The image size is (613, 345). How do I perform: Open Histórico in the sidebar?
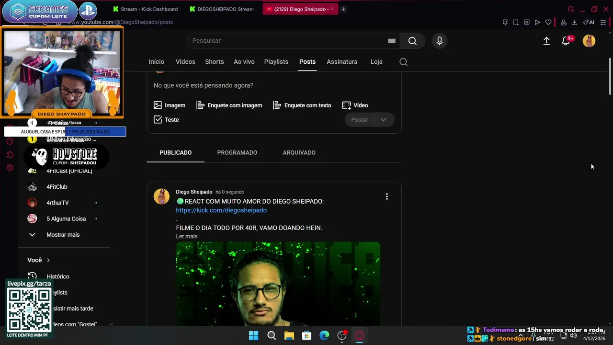coord(58,276)
